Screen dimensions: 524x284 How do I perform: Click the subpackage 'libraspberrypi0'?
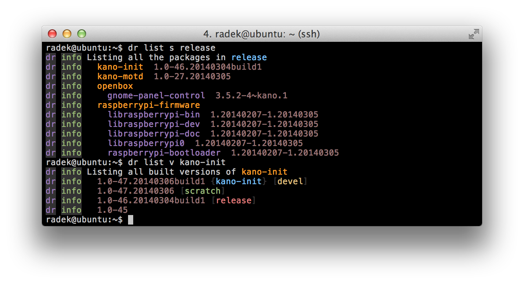pyautogui.click(x=146, y=143)
